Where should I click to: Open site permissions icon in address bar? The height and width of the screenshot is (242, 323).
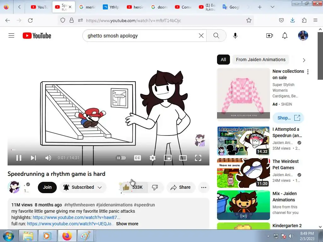click(x=80, y=20)
